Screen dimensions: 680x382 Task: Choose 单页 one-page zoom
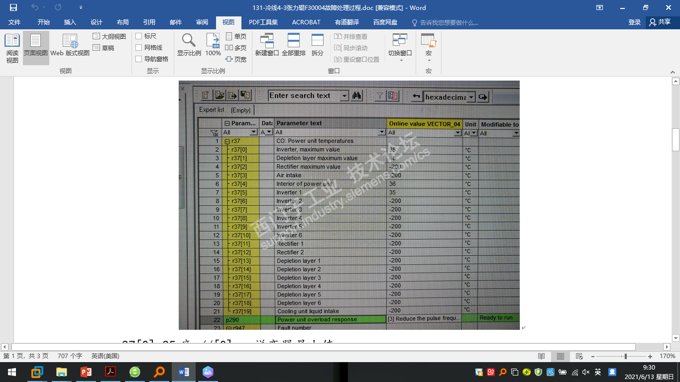236,36
